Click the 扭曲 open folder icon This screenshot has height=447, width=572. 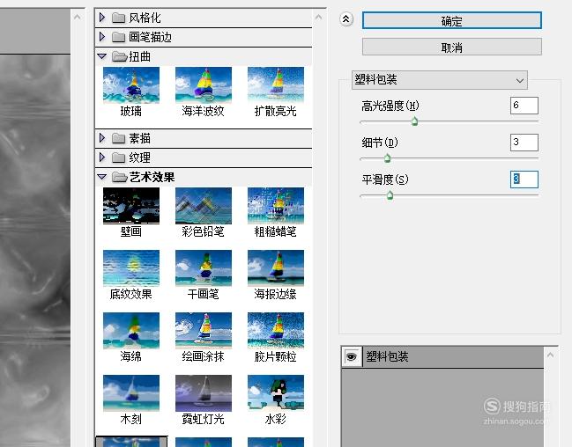tap(119, 56)
